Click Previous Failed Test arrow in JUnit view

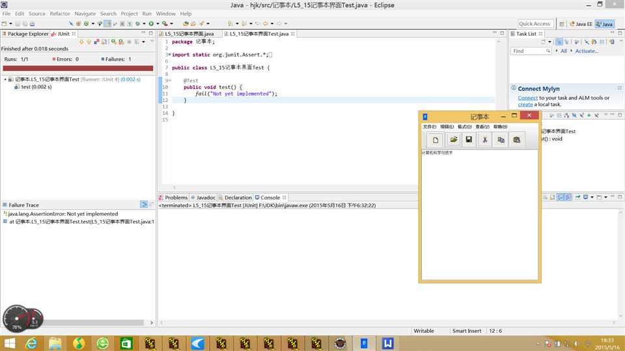tap(89, 42)
